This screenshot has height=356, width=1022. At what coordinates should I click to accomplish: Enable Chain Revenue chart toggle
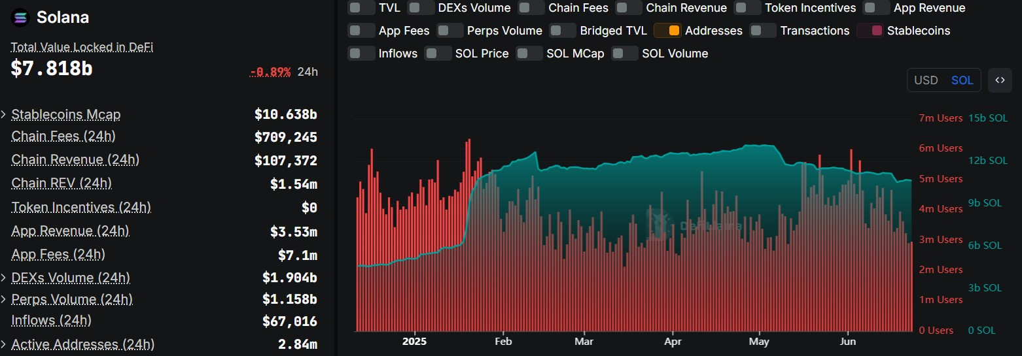629,8
